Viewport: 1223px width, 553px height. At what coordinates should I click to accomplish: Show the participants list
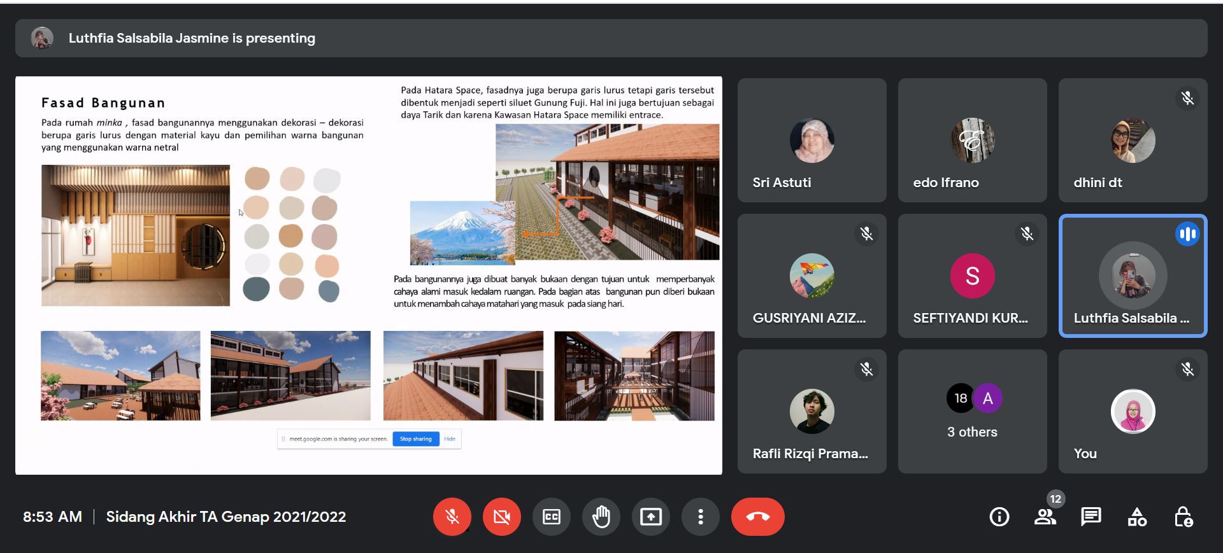[x=1045, y=517]
